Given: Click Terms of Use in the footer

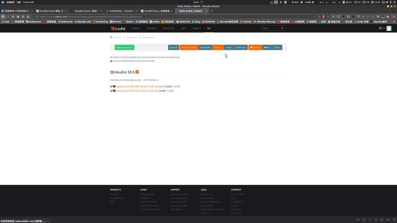Looking at the screenshot, I should 207,194.
